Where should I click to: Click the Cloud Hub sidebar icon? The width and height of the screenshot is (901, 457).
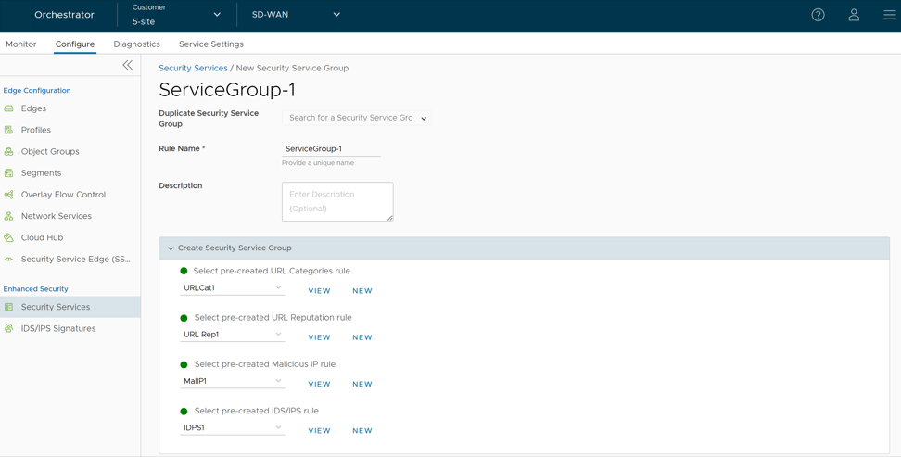[x=9, y=237]
